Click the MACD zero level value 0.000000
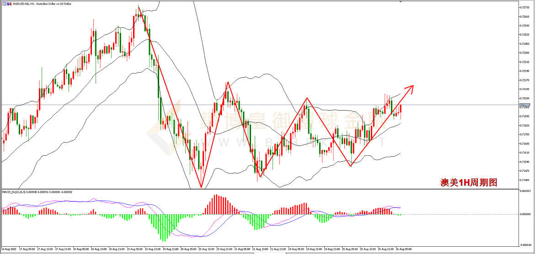 pyautogui.click(x=524, y=214)
